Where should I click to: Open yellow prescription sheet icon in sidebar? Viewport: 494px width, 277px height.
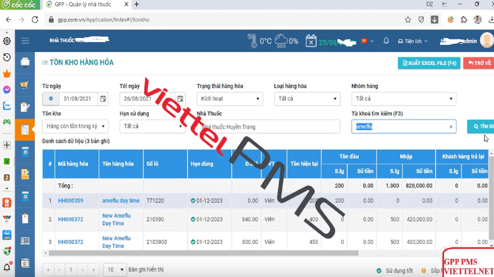25,174
